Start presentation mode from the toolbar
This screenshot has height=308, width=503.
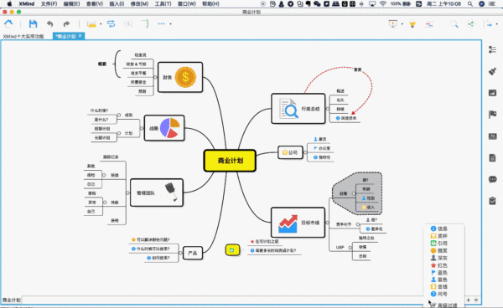[x=392, y=23]
